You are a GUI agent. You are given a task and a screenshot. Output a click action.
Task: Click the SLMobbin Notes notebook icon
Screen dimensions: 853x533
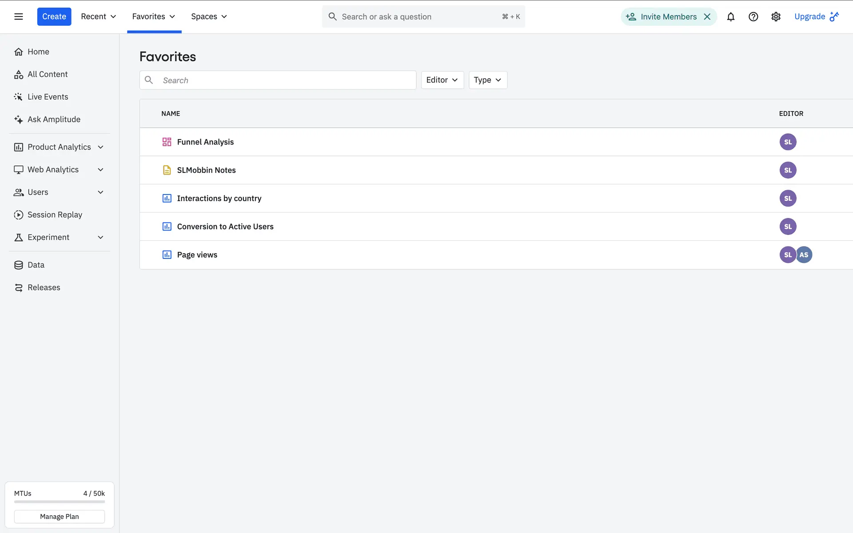click(167, 170)
